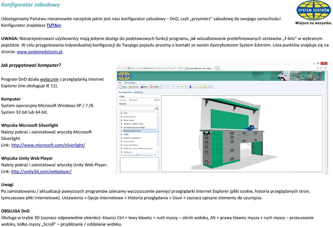Click the article tree horizontal scrollbar
This screenshot has height=227, width=333.
138,155
